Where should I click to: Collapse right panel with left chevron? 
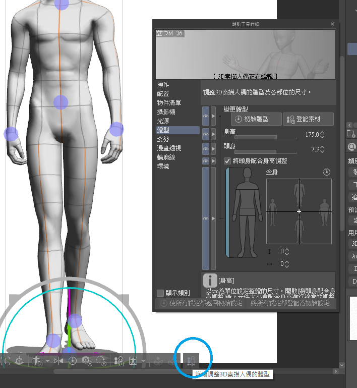click(349, 125)
